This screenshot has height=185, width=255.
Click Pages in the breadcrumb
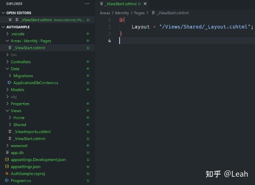(x=139, y=13)
